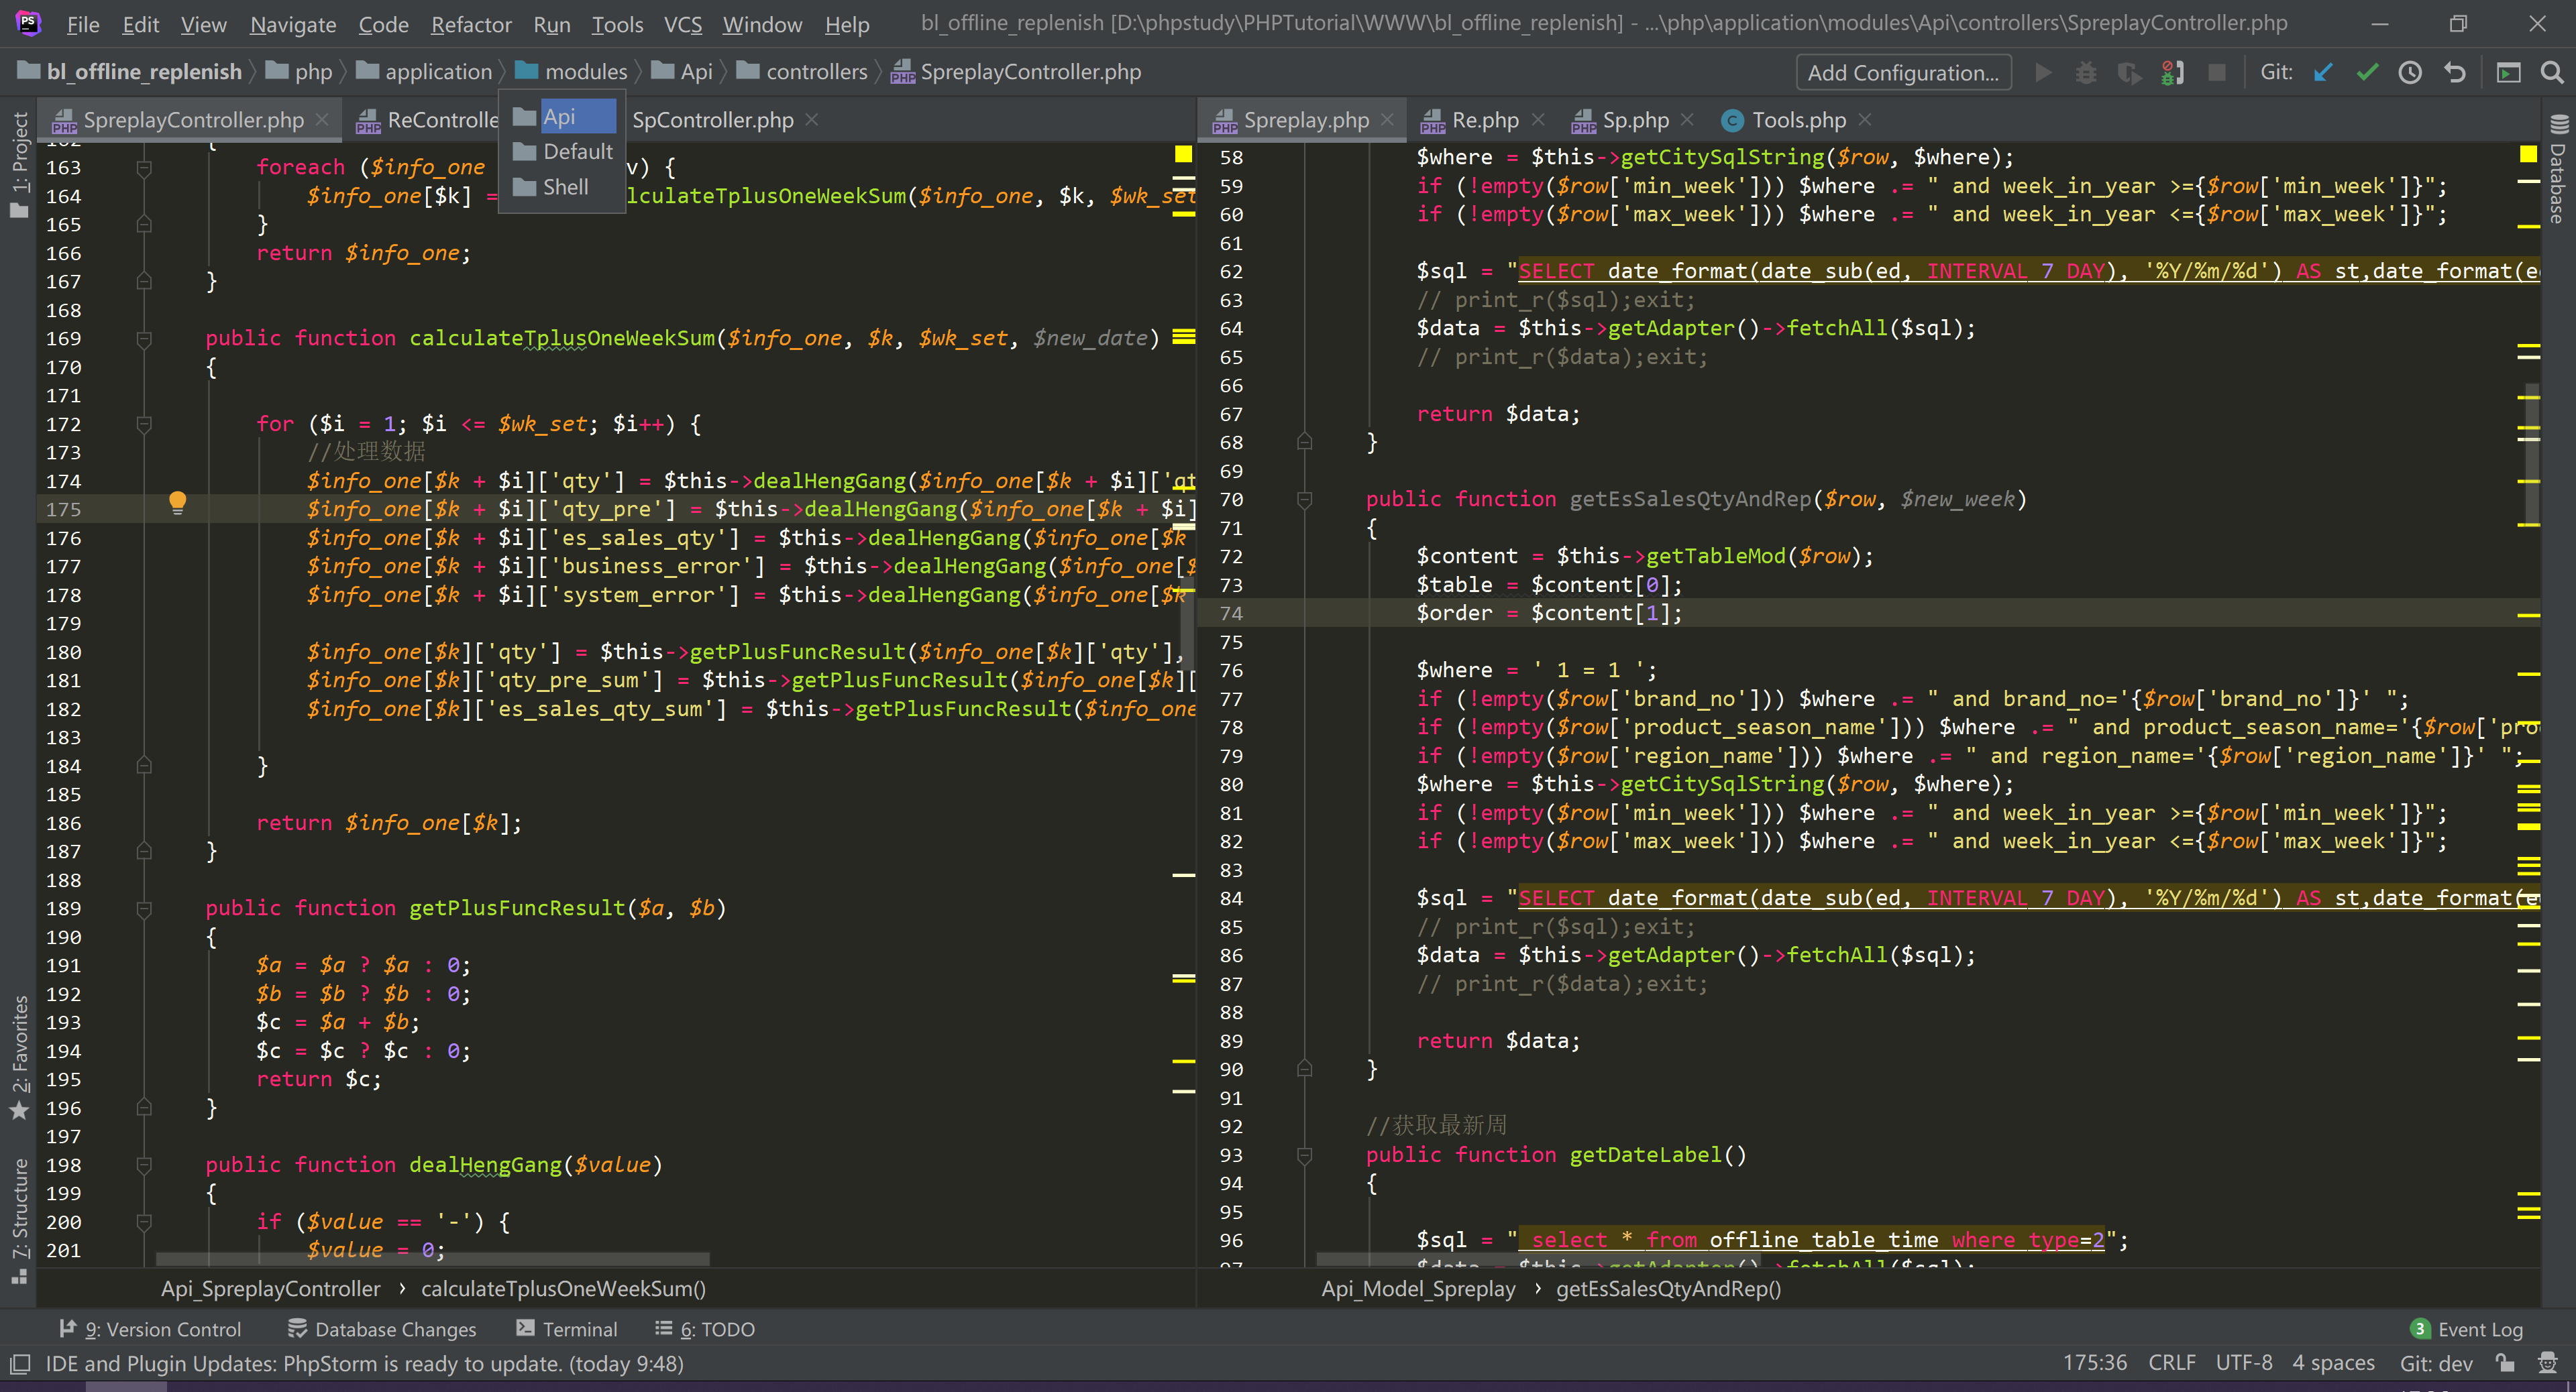Click the green Git Commit checkmark

pos(2367,72)
